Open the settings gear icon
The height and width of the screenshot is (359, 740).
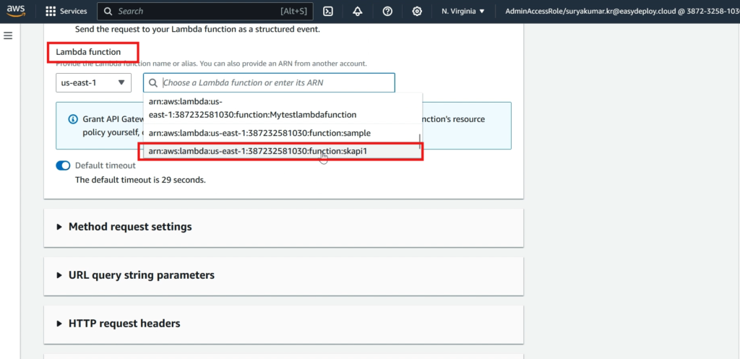tap(417, 12)
